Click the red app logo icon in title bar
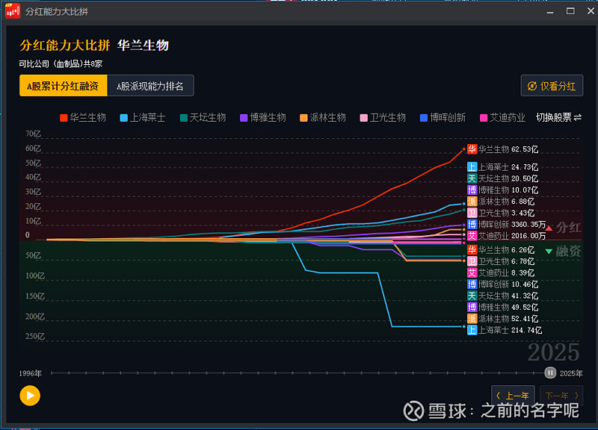The height and width of the screenshot is (430, 598). [x=13, y=11]
